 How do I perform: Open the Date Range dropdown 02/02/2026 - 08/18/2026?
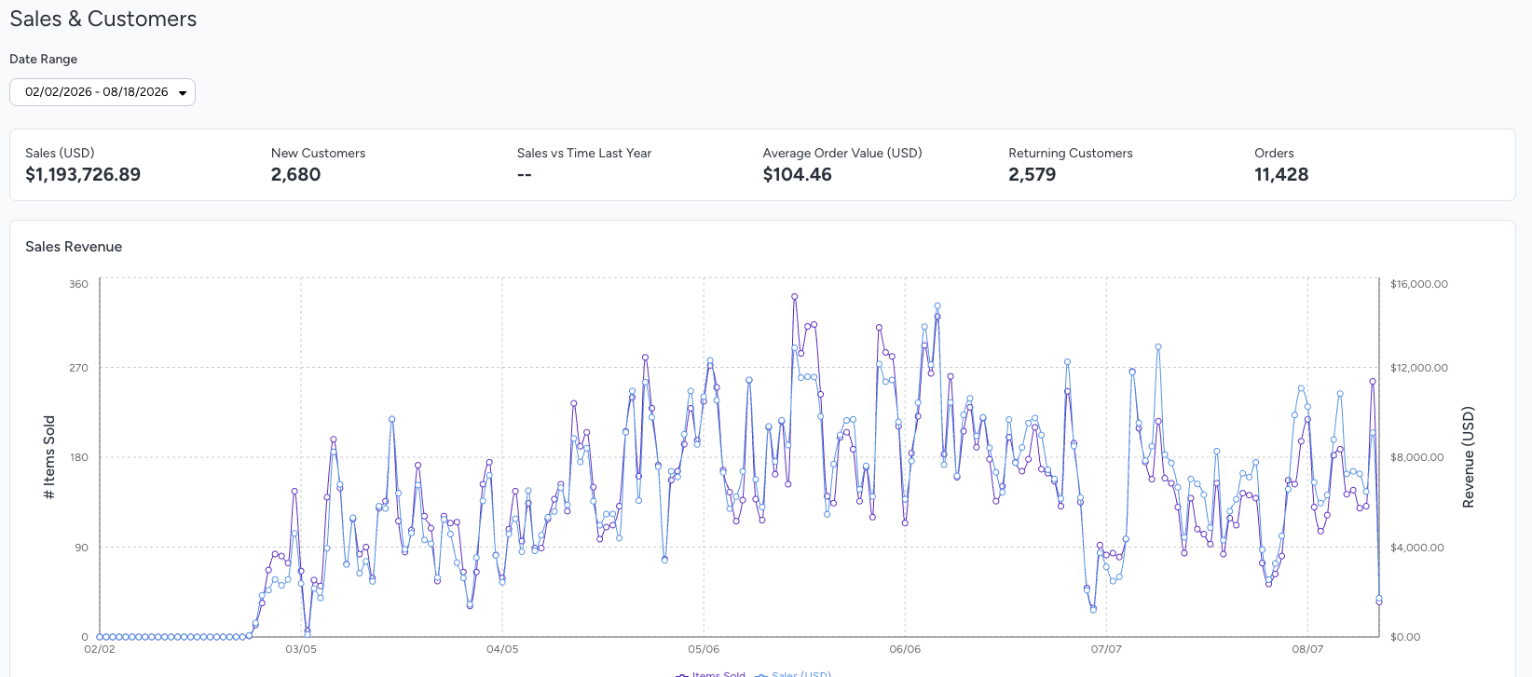103,92
